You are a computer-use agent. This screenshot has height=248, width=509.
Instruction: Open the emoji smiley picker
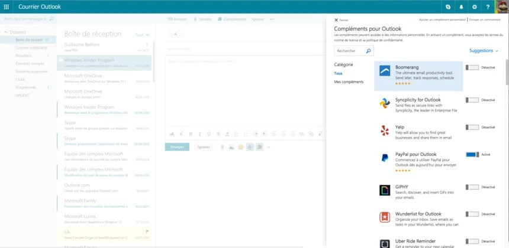[240, 147]
